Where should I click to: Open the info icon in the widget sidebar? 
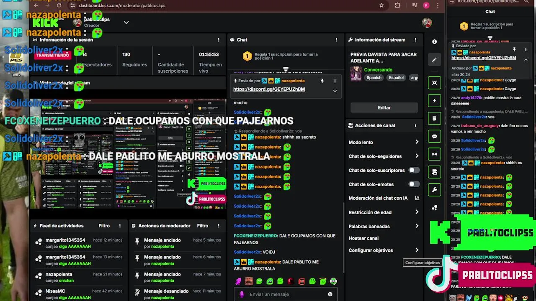(434, 42)
